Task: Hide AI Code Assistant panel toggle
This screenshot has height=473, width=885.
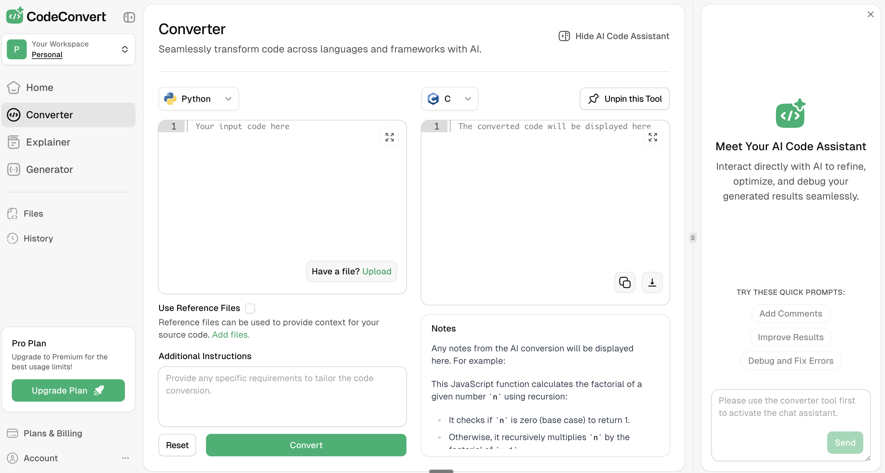Action: (x=614, y=36)
